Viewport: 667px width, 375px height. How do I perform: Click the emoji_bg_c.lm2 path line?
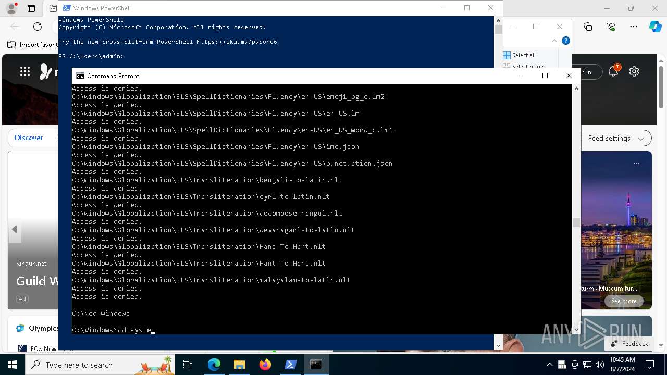click(x=228, y=97)
